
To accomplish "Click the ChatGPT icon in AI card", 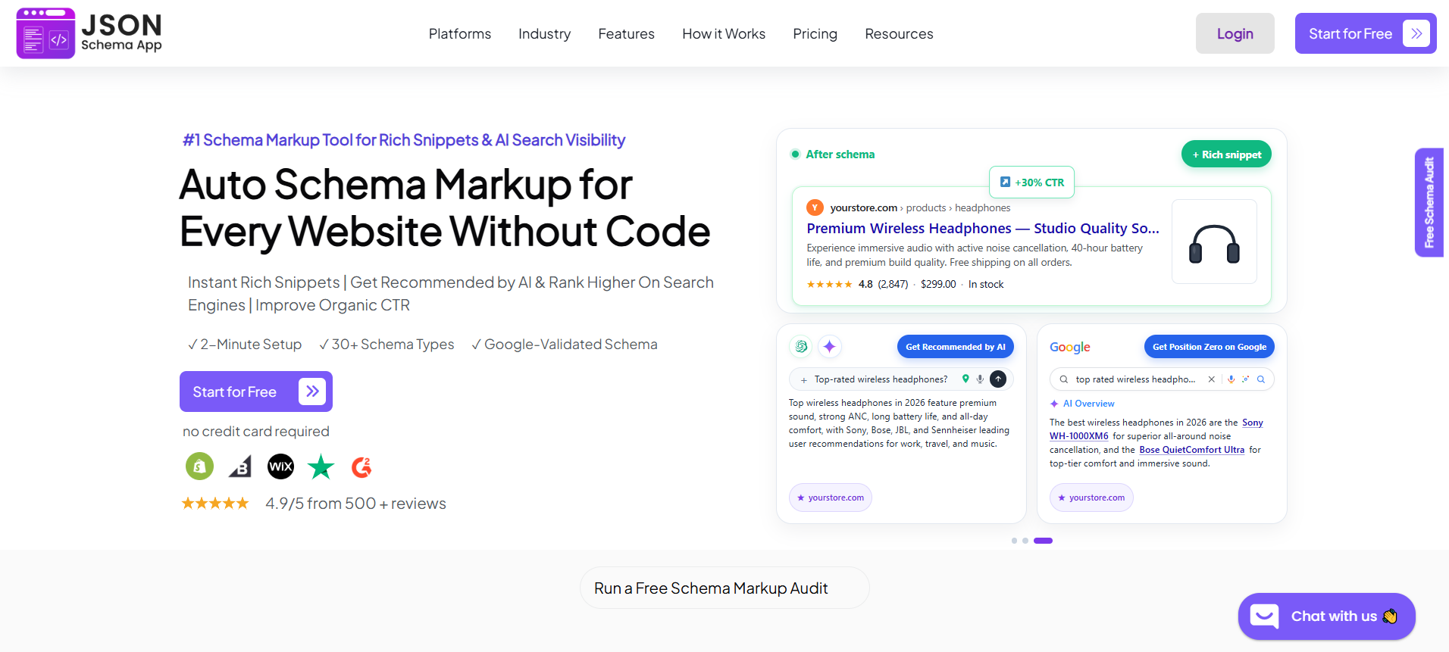I will (x=801, y=347).
